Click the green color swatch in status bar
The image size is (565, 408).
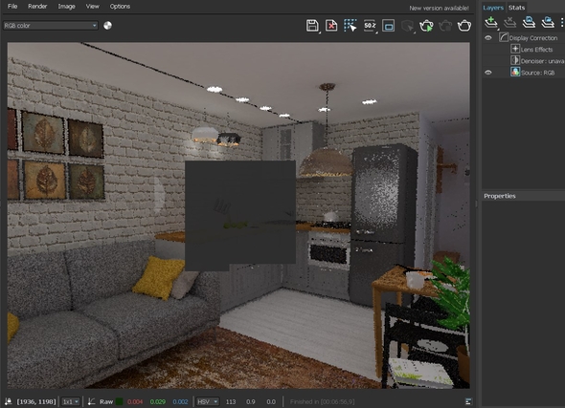tap(120, 401)
